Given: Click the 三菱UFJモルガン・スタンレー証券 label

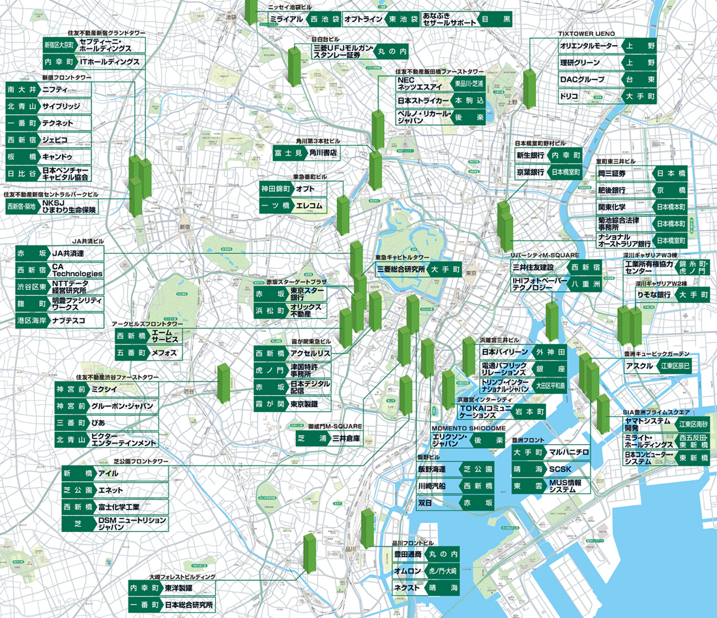Looking at the screenshot, I should (344, 51).
